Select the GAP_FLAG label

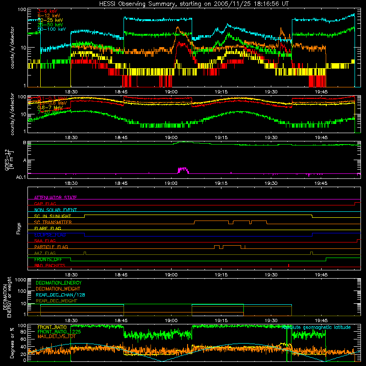click(45, 204)
